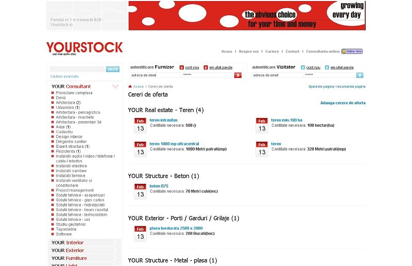This screenshot has width=412, height=266.
Task: Collapse the YOUR Consultant section
Action: click(x=115, y=86)
